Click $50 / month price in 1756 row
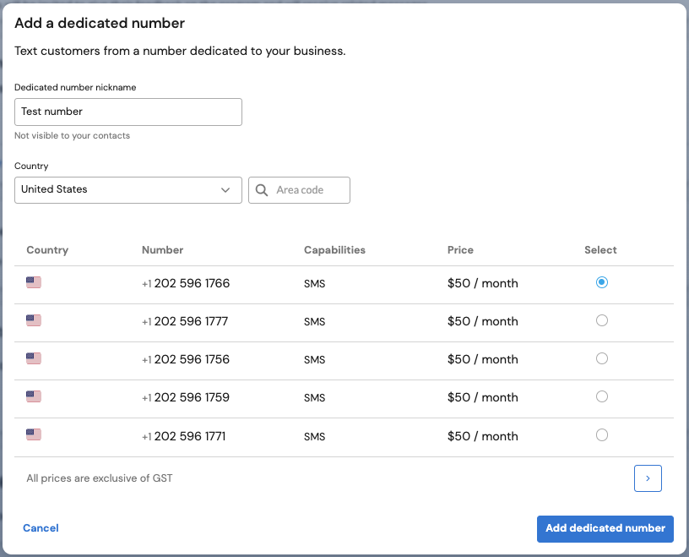 pos(483,359)
